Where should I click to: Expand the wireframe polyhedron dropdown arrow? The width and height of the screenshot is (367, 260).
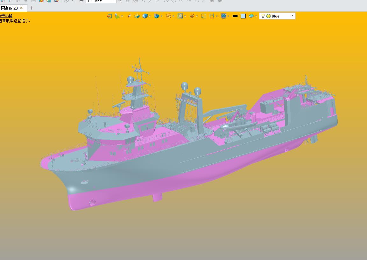click(173, 16)
